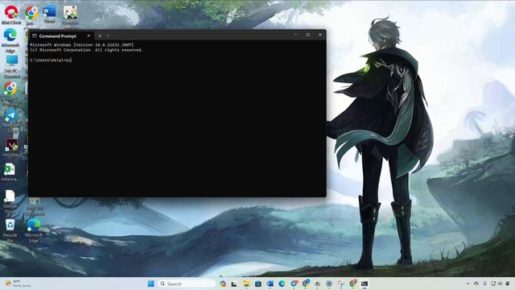Viewport: 515px width, 290px height.
Task: Maximize the Command Prompt window
Action: (x=307, y=35)
